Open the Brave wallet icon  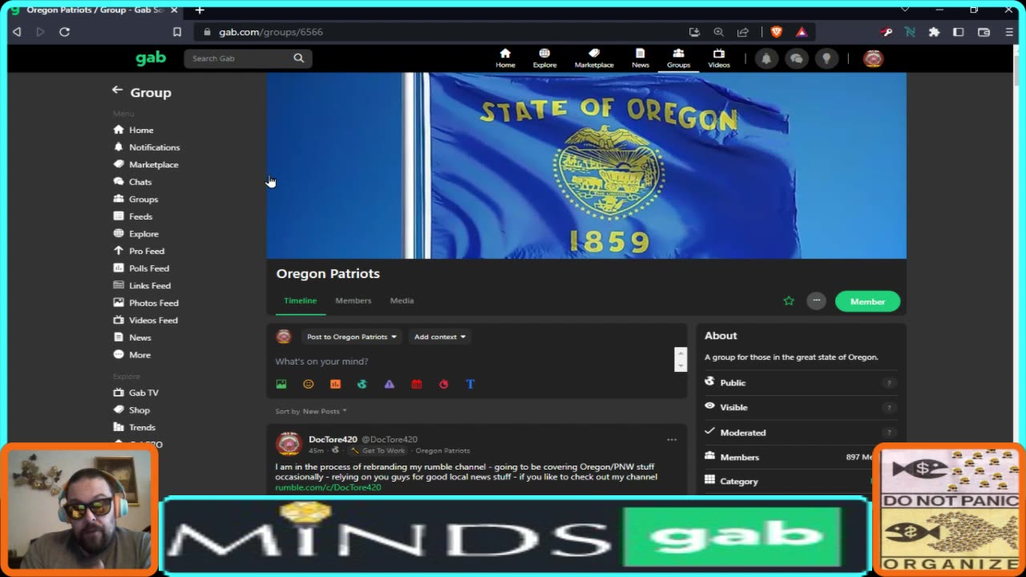[x=984, y=32]
